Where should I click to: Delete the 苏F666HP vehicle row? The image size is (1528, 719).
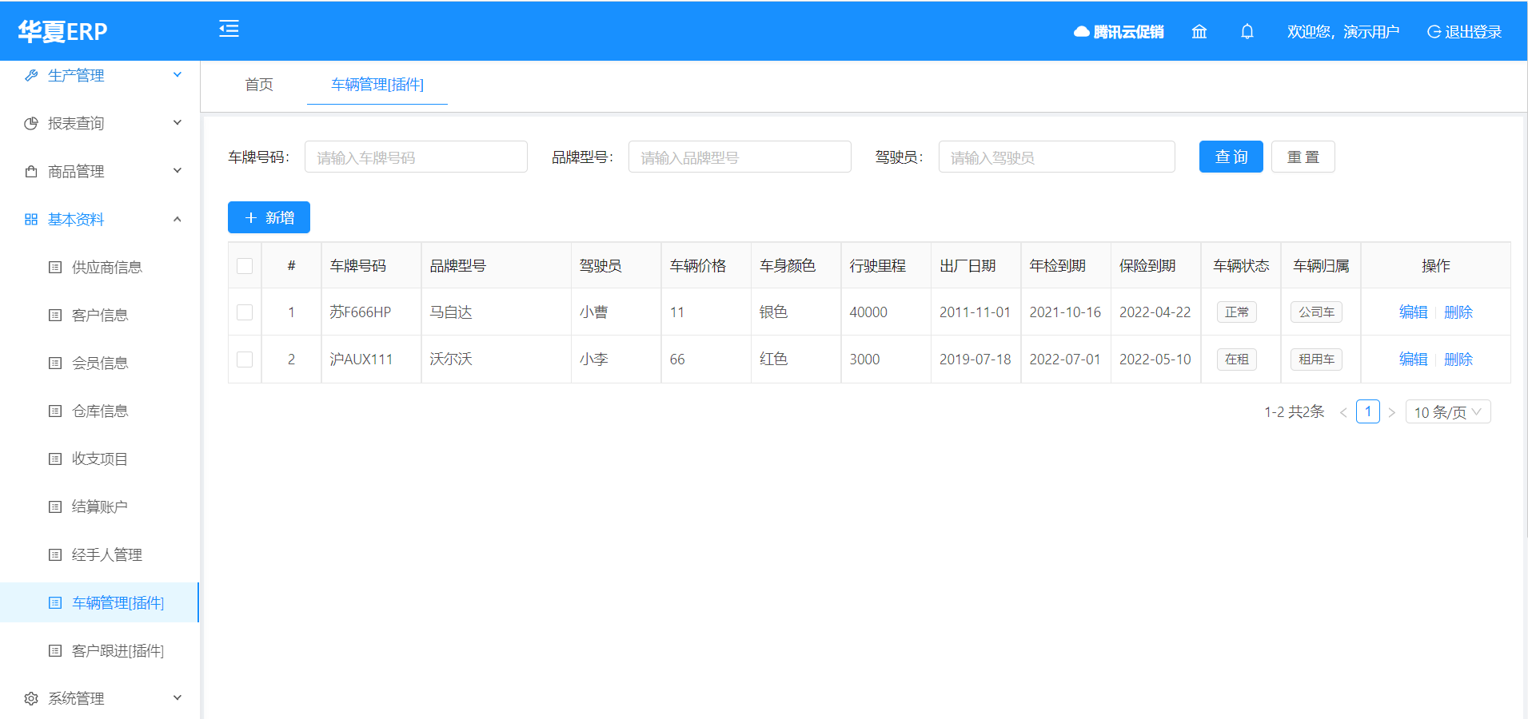click(1458, 312)
